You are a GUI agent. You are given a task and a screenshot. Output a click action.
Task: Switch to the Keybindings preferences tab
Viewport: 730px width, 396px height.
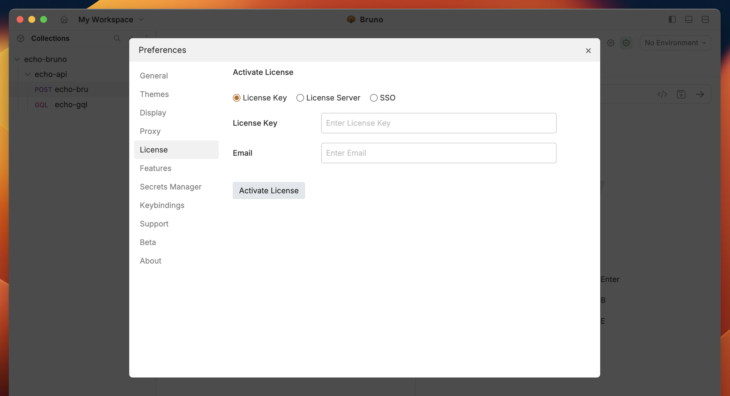coord(162,205)
